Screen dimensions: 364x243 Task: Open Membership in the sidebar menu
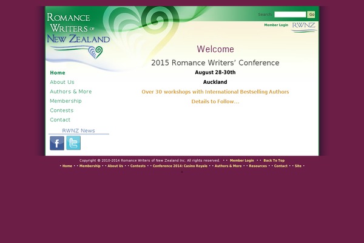66,101
